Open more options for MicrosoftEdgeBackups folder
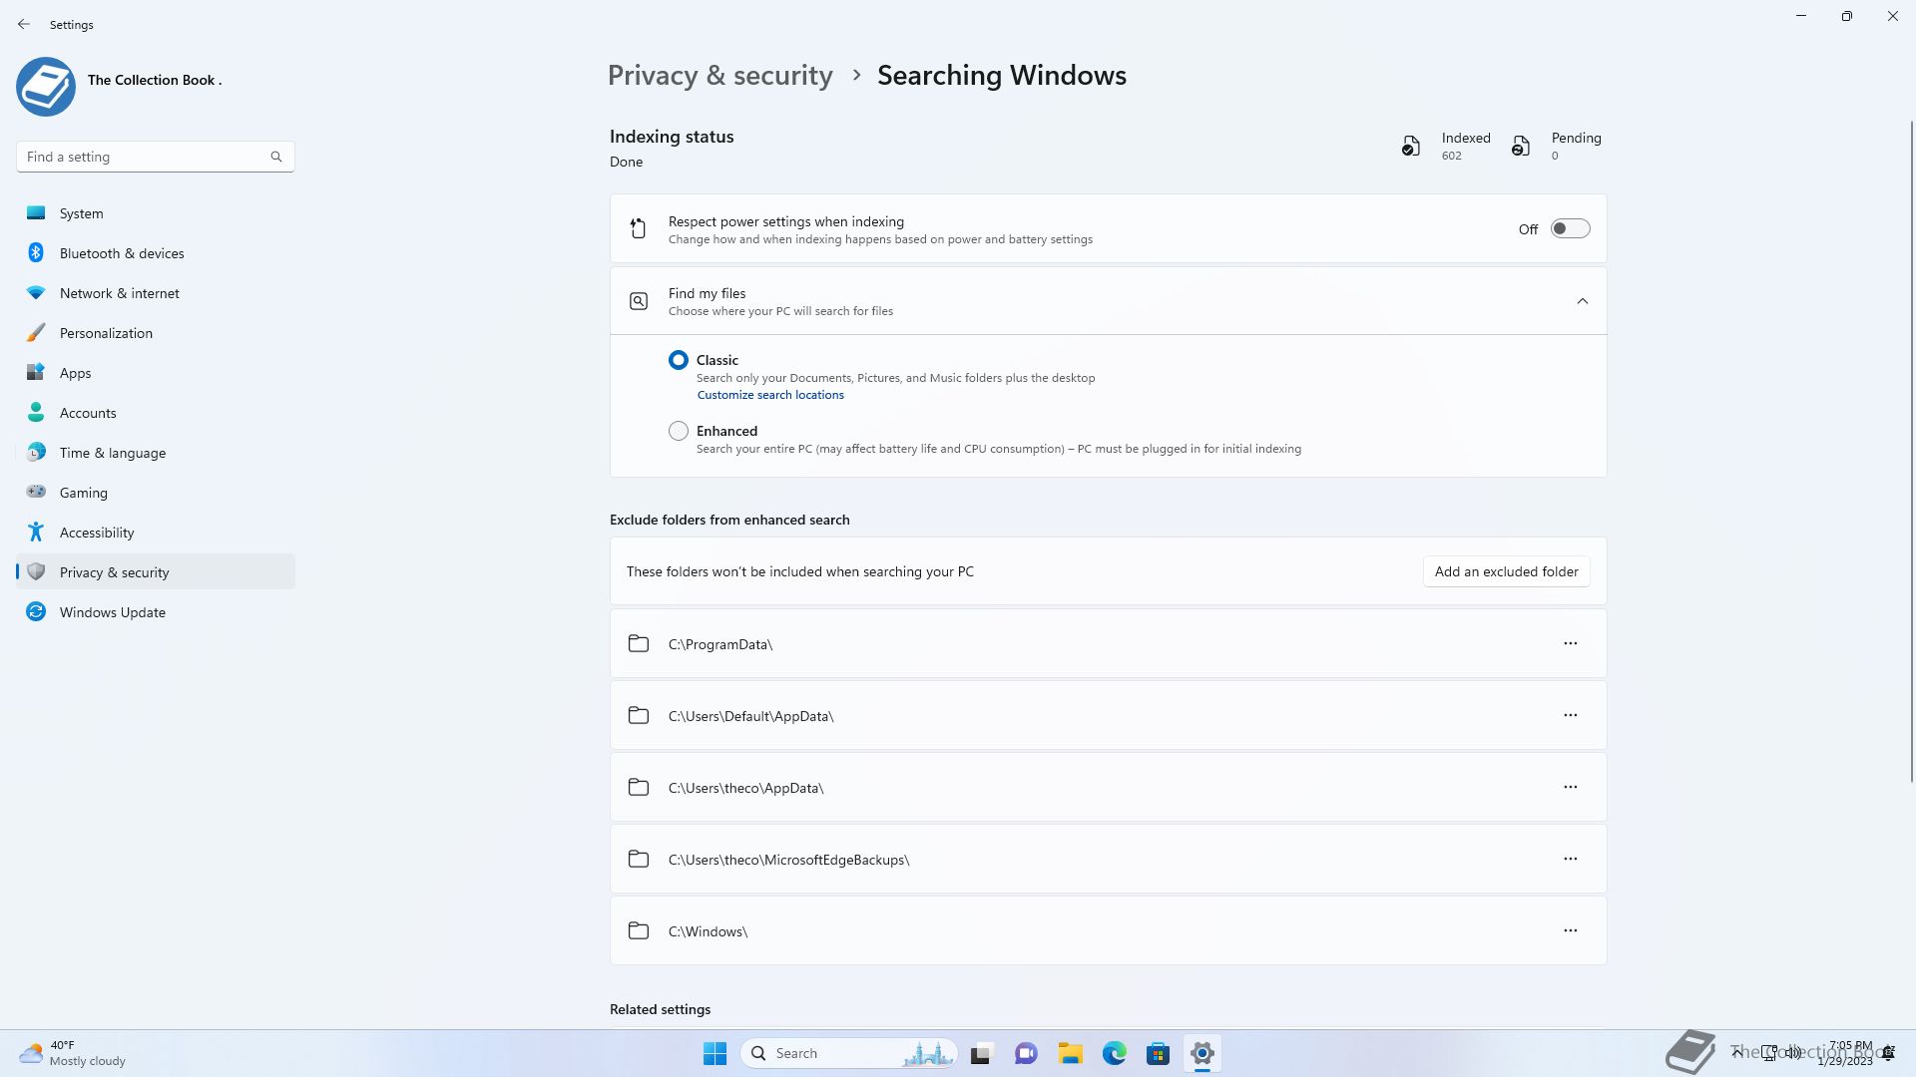Screen dimensions: 1916x1077 (1571, 860)
